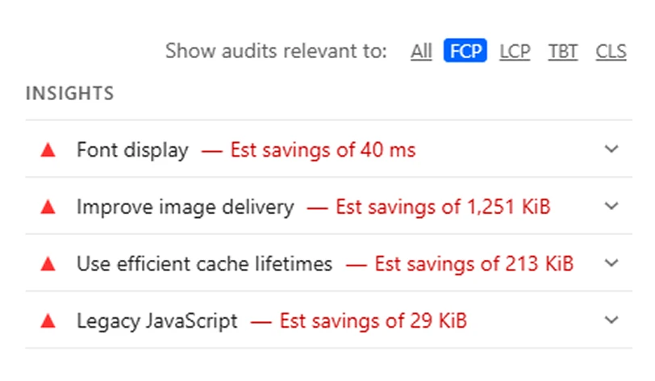655x381 pixels.
Task: Choose the CLS audit filter
Action: (611, 52)
